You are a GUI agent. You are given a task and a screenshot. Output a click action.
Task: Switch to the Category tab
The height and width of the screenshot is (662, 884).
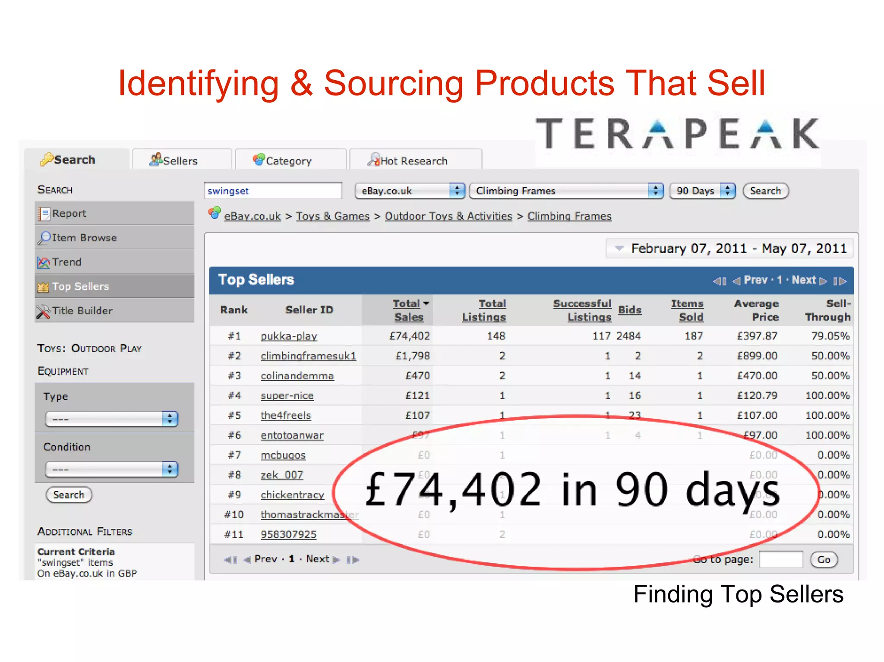coord(290,160)
